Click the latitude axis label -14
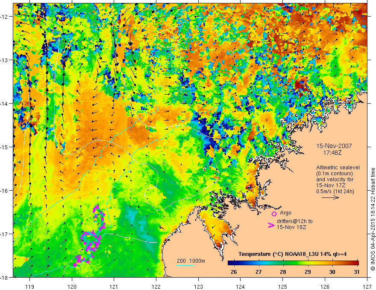The width and height of the screenshot is (376, 290). 5,103
